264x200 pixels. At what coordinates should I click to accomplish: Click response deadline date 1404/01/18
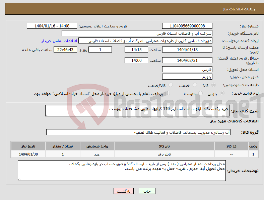187,49
